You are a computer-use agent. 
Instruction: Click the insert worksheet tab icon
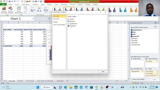click(67, 81)
